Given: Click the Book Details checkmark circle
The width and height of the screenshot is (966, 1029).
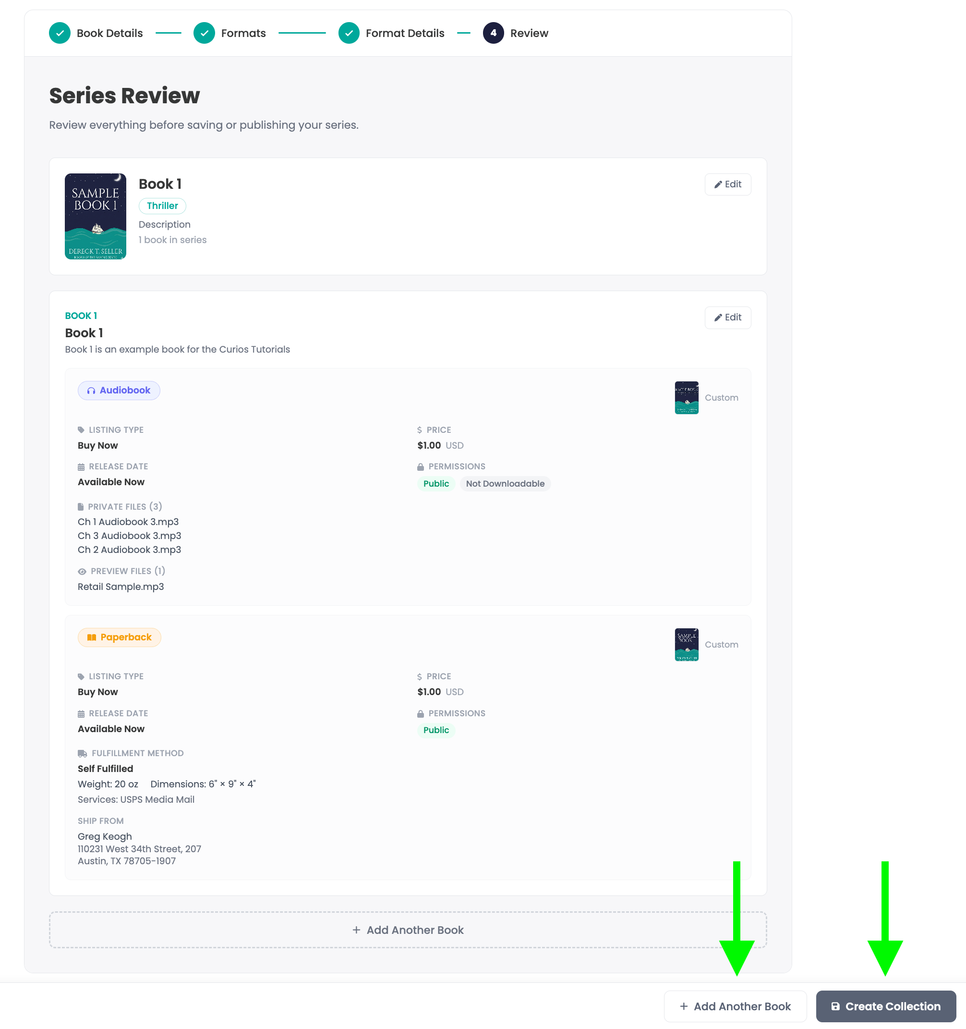Looking at the screenshot, I should click(60, 33).
